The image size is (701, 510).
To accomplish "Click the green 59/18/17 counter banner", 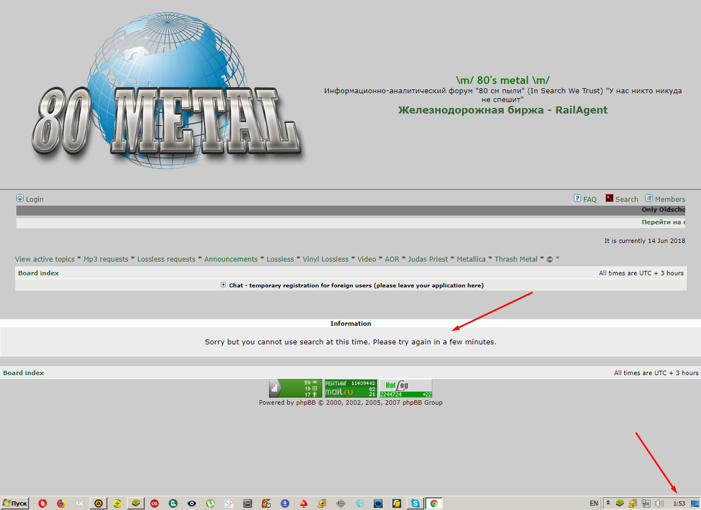I will point(296,388).
